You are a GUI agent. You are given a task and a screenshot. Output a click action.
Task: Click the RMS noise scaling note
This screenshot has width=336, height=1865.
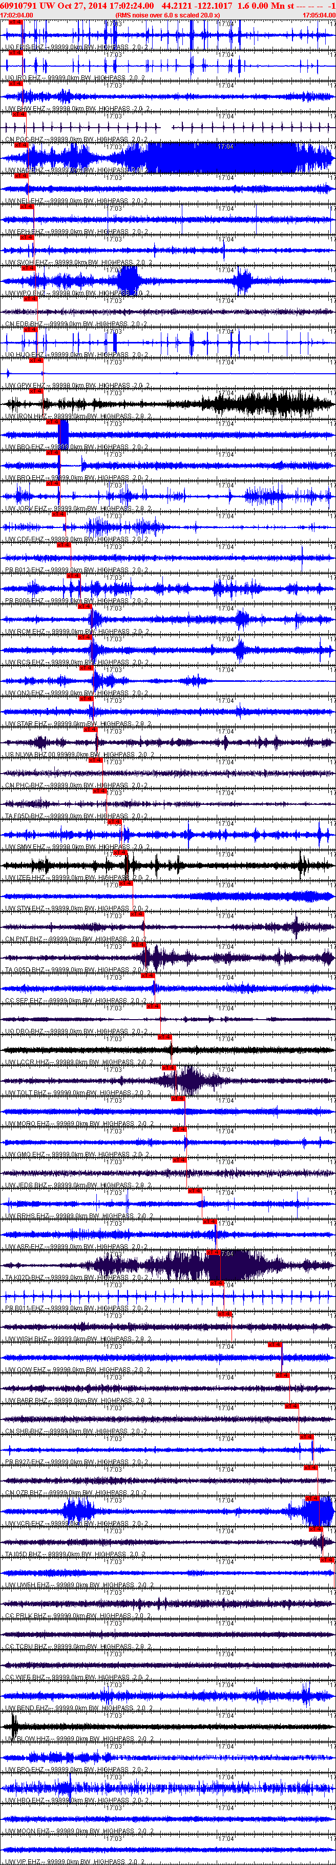[167, 15]
